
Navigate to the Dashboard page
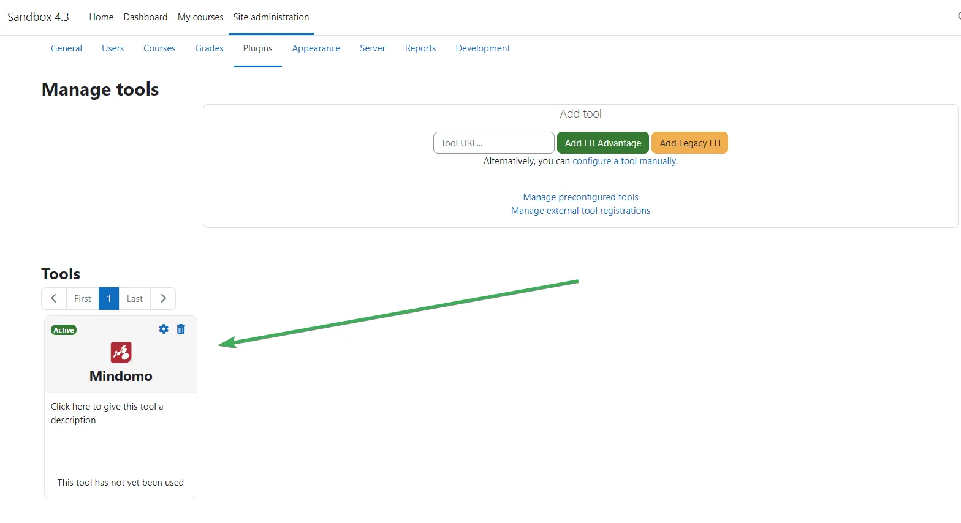[145, 17]
